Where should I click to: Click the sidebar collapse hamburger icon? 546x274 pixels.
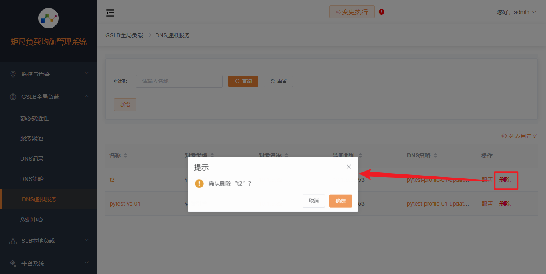click(110, 13)
